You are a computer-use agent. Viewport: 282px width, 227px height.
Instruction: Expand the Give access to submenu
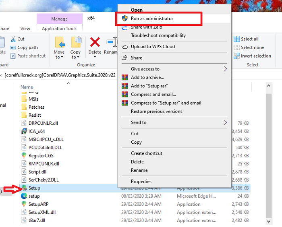[225, 69]
